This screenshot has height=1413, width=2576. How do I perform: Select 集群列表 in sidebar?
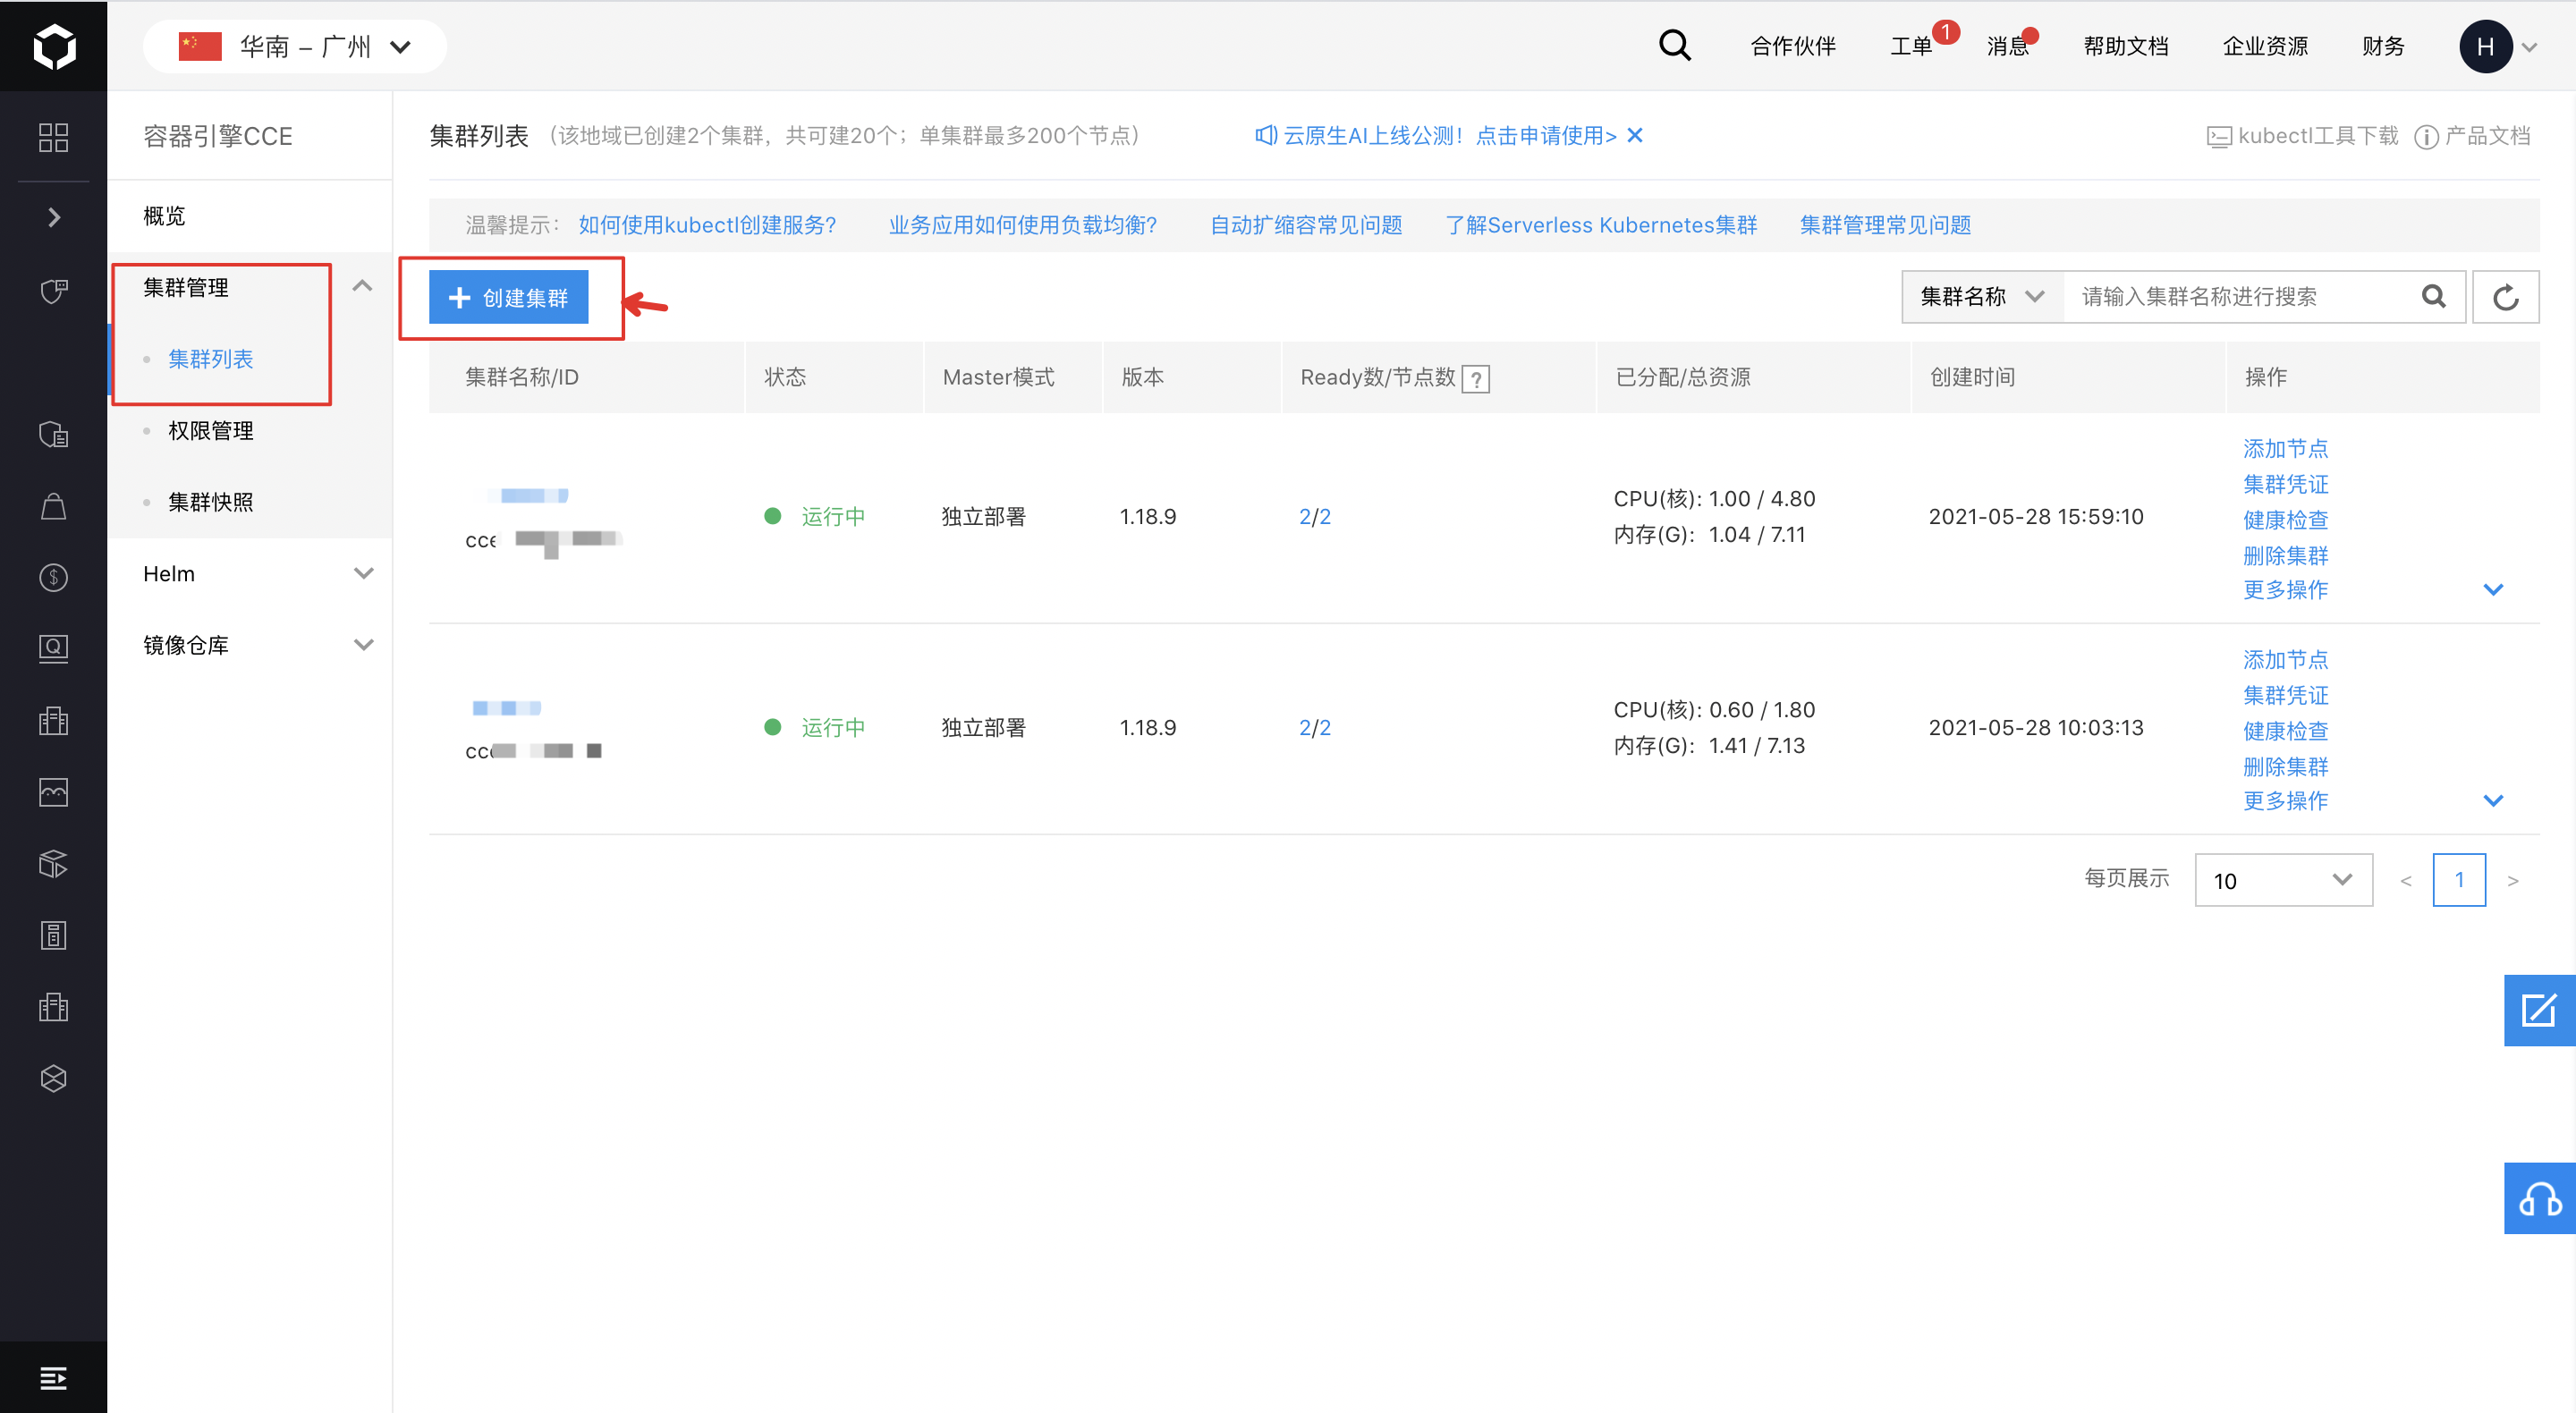(210, 359)
